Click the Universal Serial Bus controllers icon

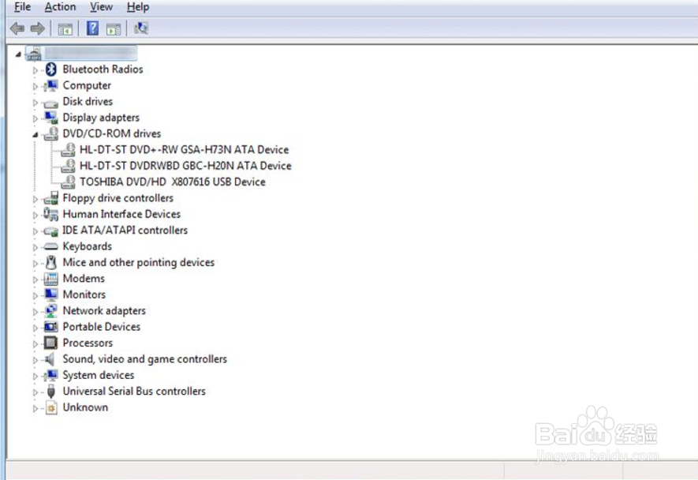(x=50, y=391)
